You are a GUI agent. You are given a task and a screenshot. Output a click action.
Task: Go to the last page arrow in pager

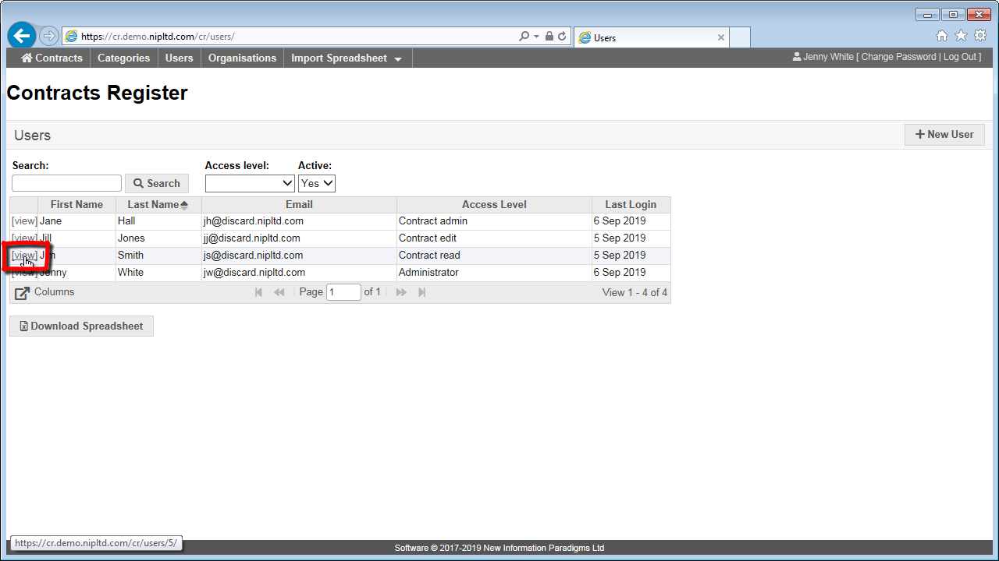point(421,292)
